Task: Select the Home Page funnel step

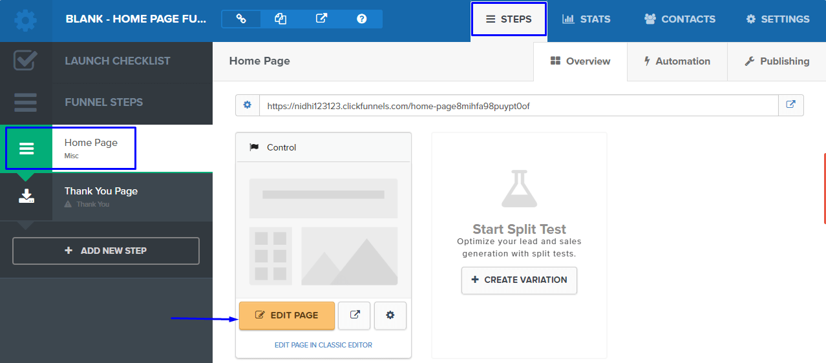Action: (x=91, y=147)
